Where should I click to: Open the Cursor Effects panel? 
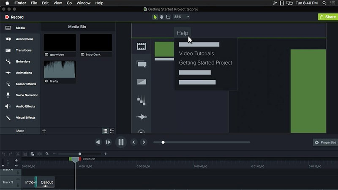20,84
